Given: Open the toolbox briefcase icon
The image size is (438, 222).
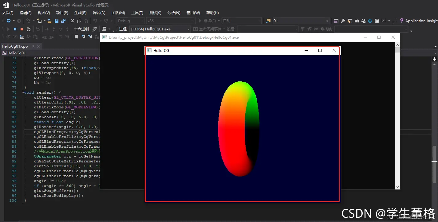Looking at the screenshot, I should click(x=357, y=21).
